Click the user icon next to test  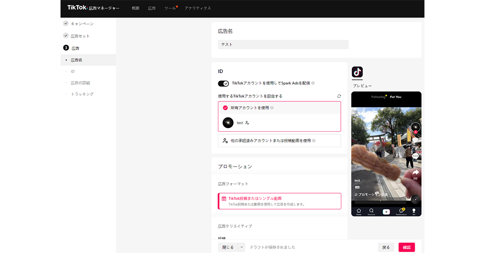247,123
